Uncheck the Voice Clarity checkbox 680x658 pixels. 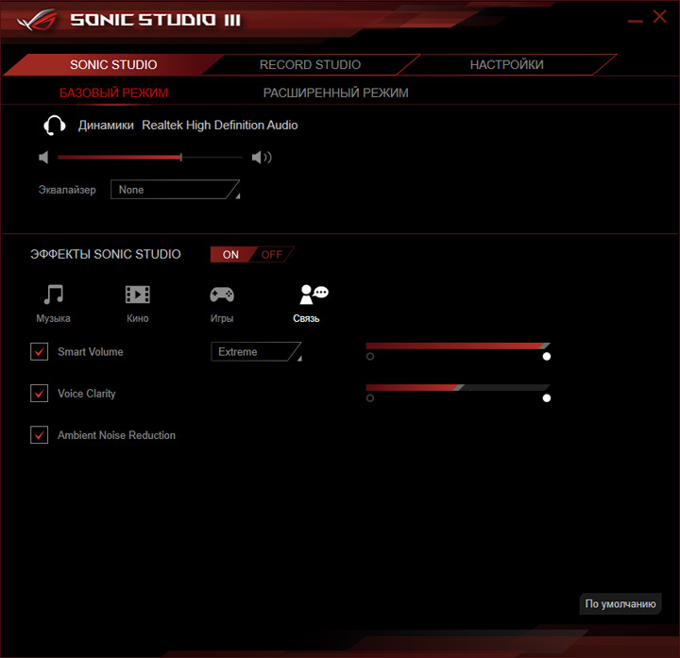point(39,393)
